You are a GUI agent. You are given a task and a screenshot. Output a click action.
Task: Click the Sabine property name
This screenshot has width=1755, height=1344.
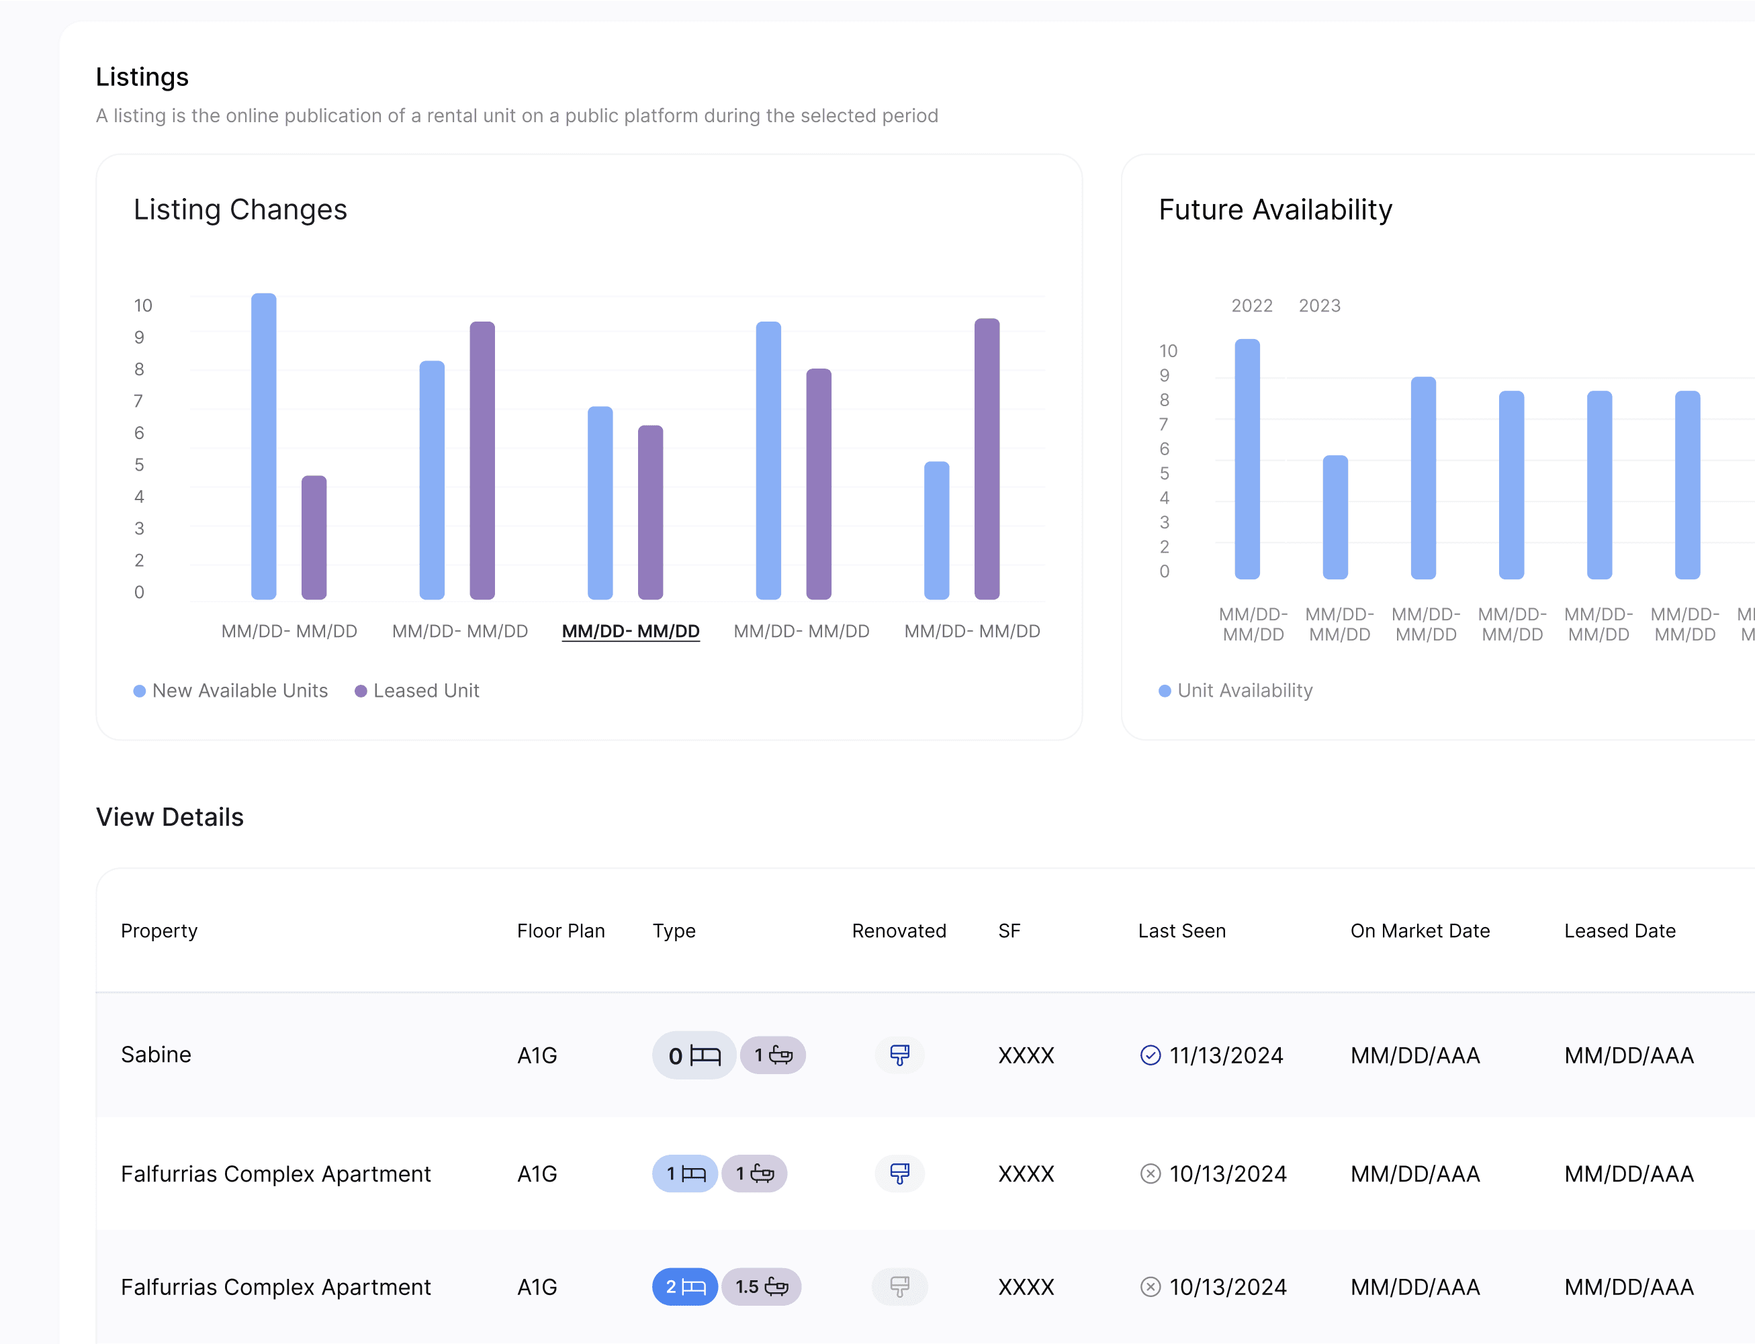156,1055
